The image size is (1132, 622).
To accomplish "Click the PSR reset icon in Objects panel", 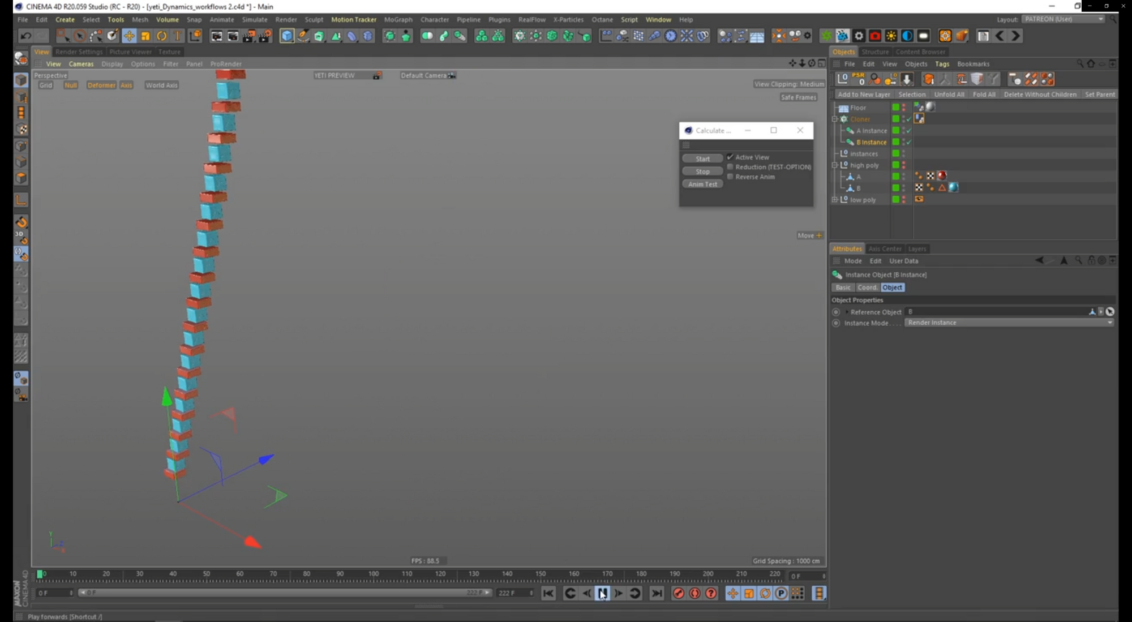I will [859, 79].
